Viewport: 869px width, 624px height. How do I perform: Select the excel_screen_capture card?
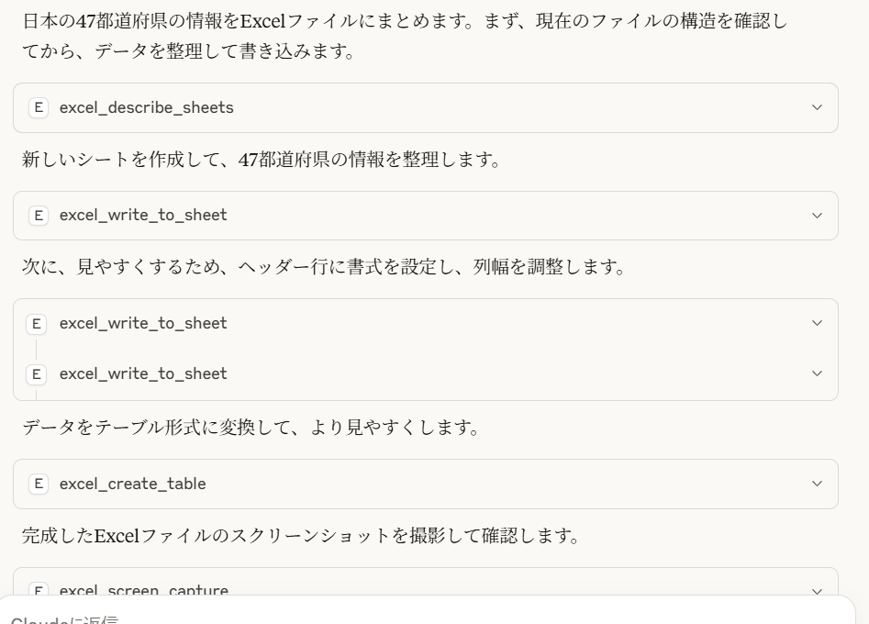[x=428, y=592]
